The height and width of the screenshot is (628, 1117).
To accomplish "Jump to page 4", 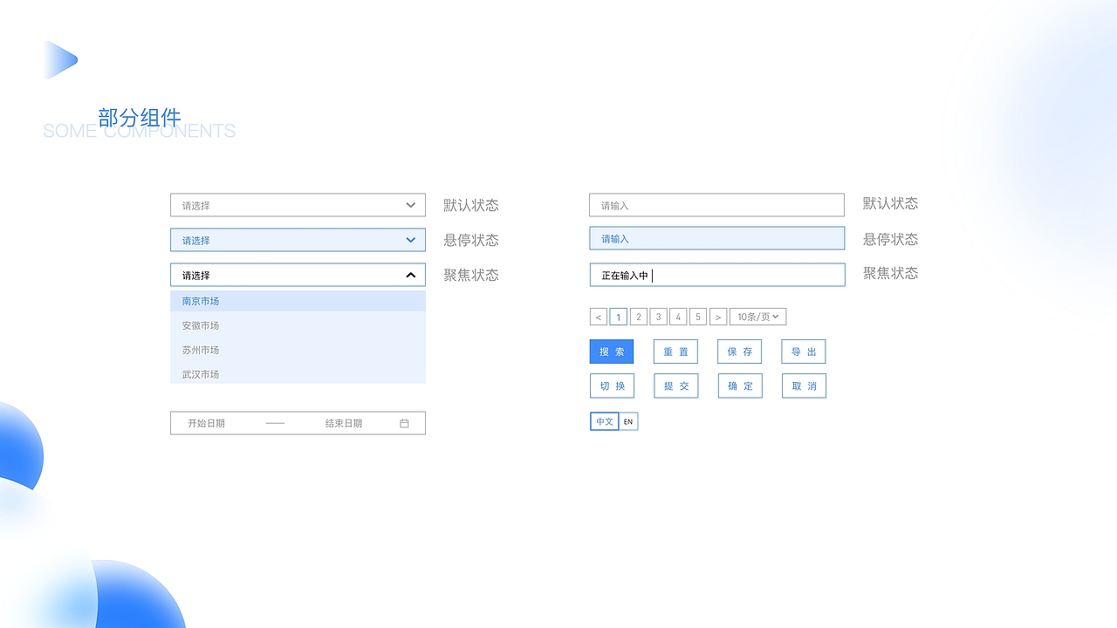I will [x=678, y=317].
